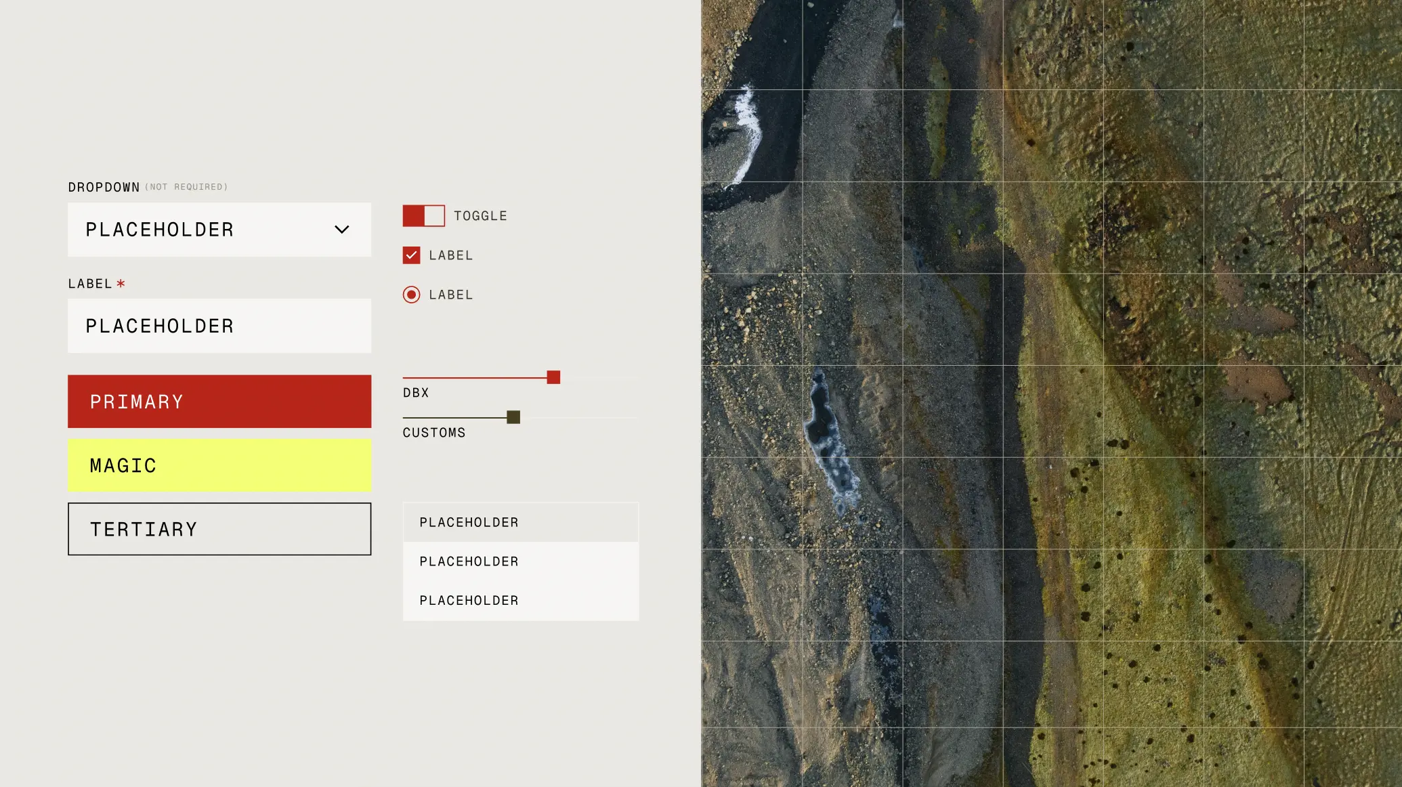Choose the first PLACEHOLDER list option
1402x787 pixels.
520,522
